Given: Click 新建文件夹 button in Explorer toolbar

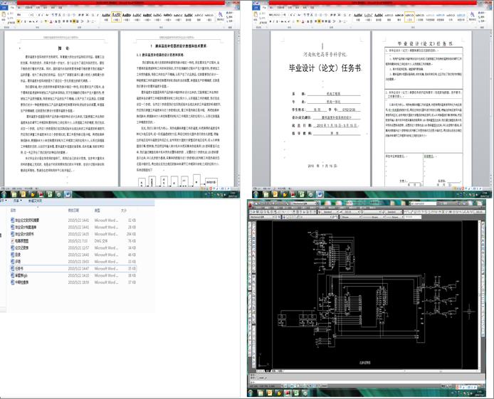Looking at the screenshot, I should coord(35,201).
